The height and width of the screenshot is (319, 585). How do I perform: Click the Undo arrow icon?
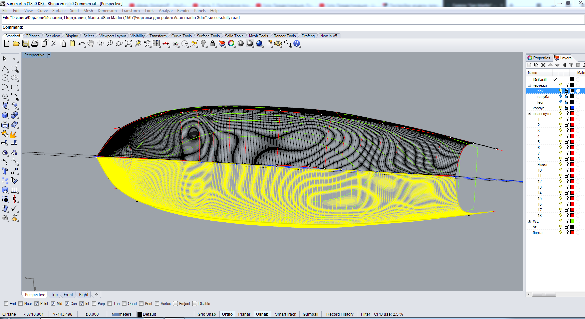[x=81, y=44]
